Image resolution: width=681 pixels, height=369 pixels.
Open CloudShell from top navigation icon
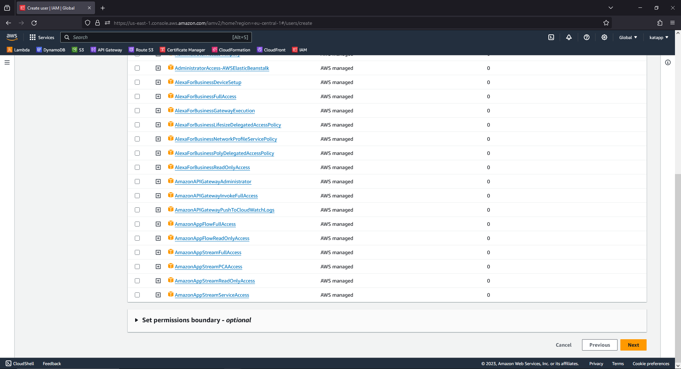tap(551, 37)
